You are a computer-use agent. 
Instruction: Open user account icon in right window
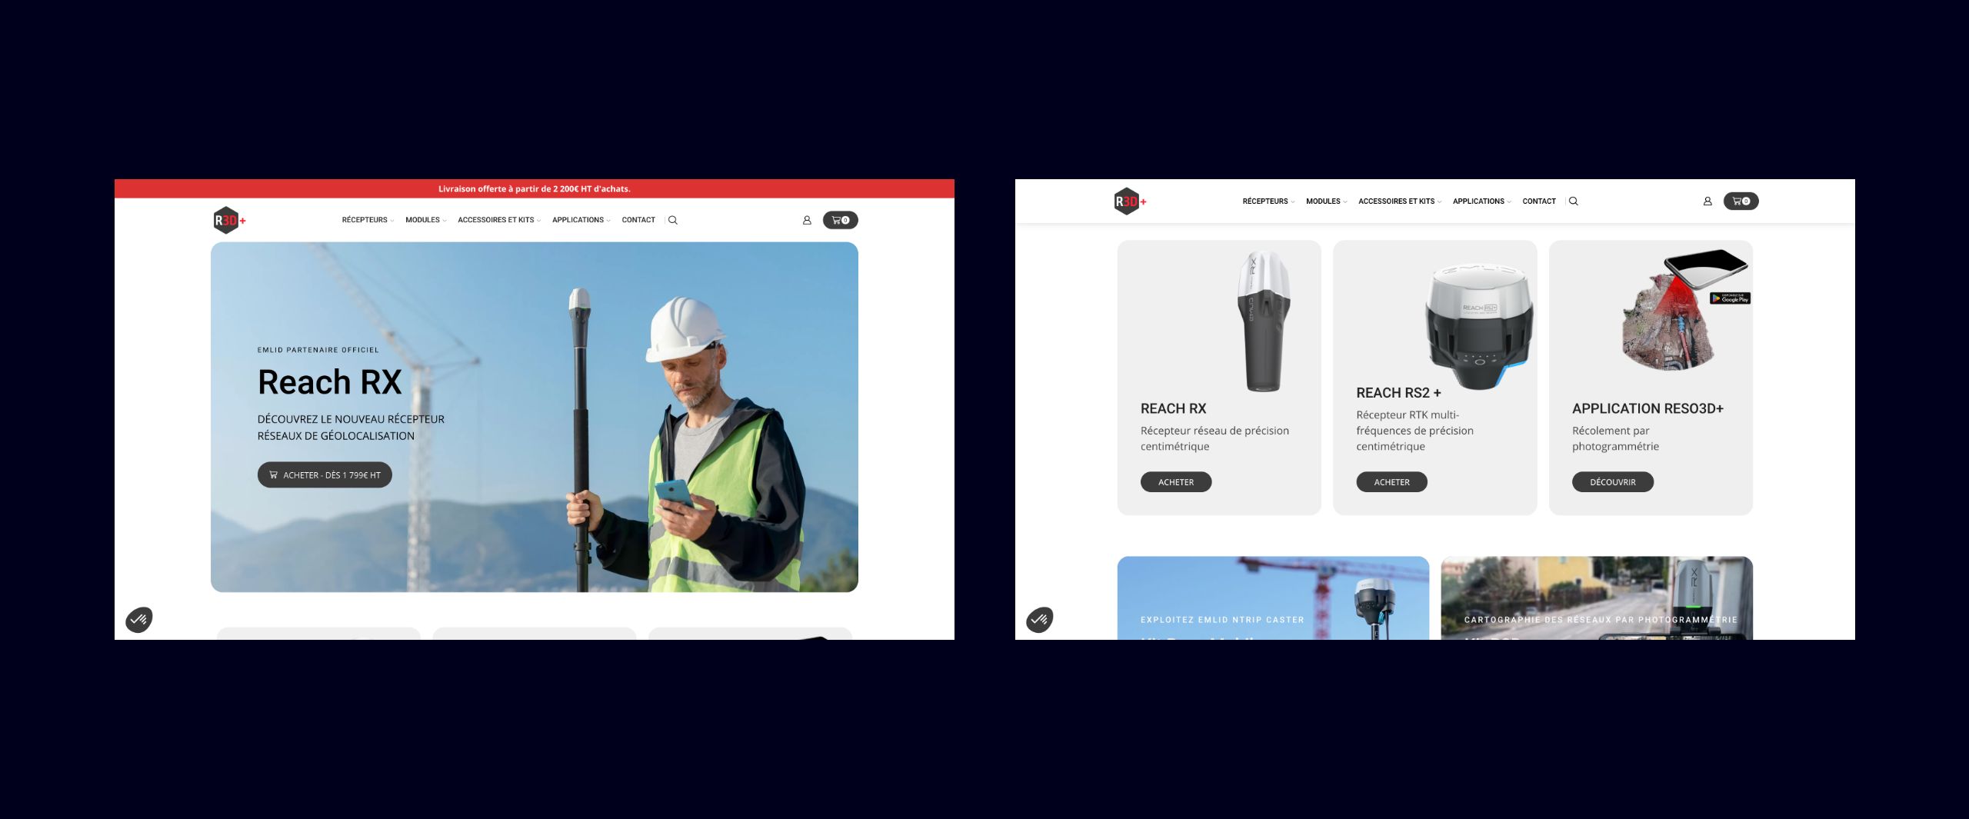click(x=1707, y=201)
